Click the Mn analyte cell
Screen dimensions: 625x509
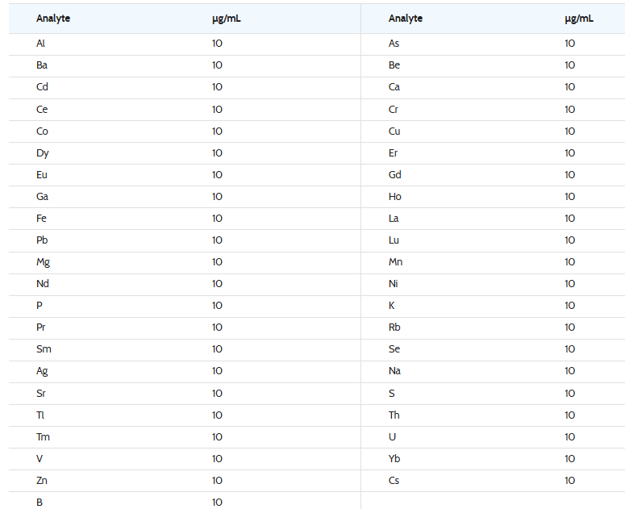click(396, 262)
